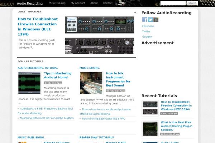
Task: Click the audio interface front panel image
Action: [x=100, y=25]
